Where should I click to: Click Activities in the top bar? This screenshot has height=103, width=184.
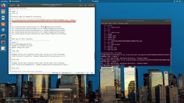[4, 1]
